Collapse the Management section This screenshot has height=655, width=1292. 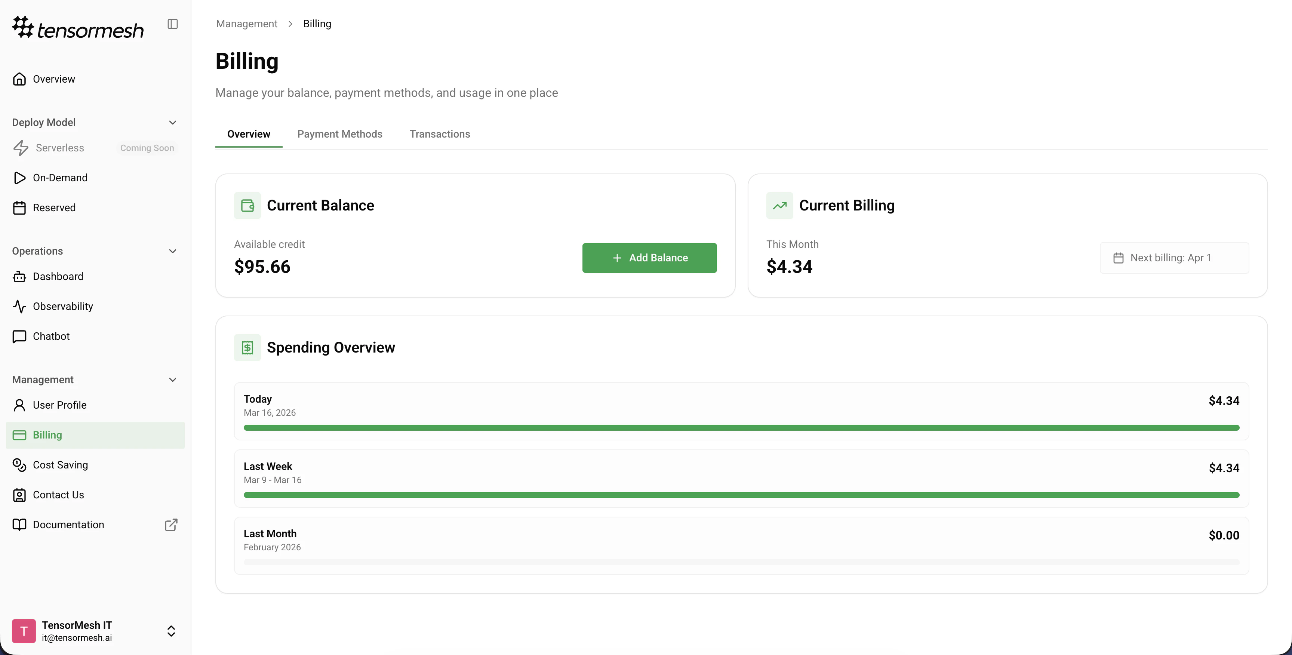point(173,380)
